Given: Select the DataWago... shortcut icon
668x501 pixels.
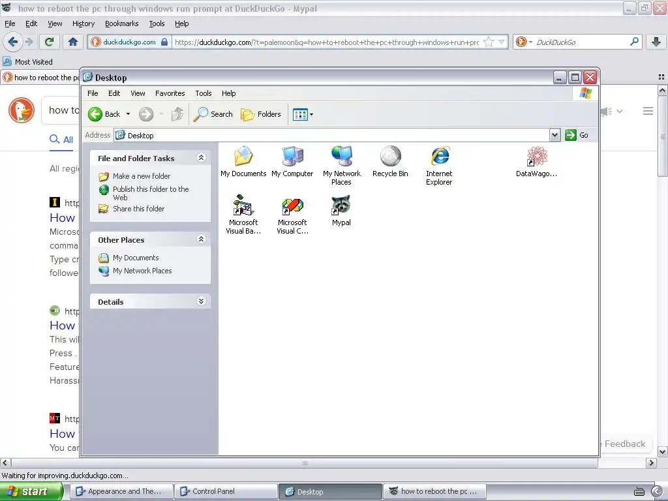Looking at the screenshot, I should [536, 162].
